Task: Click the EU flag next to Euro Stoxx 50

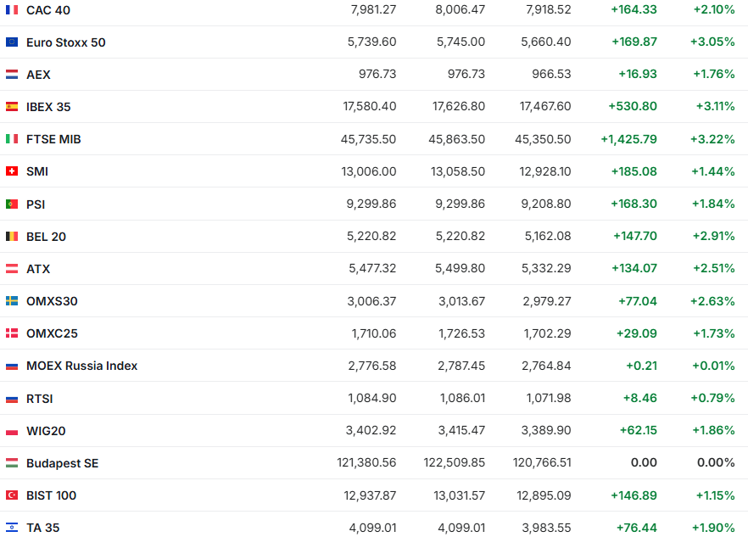Action: pos(12,42)
